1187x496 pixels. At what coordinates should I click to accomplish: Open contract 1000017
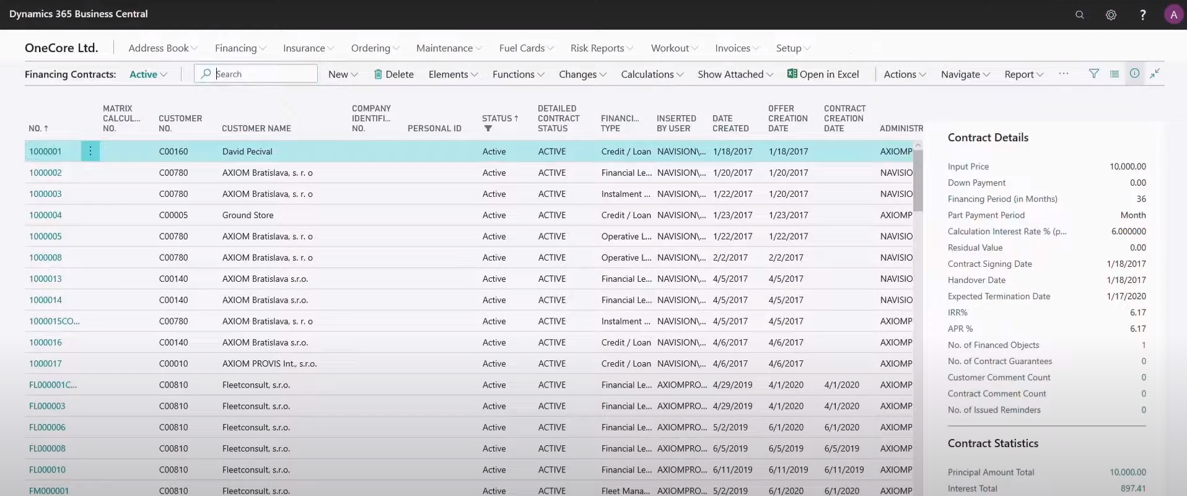(45, 363)
